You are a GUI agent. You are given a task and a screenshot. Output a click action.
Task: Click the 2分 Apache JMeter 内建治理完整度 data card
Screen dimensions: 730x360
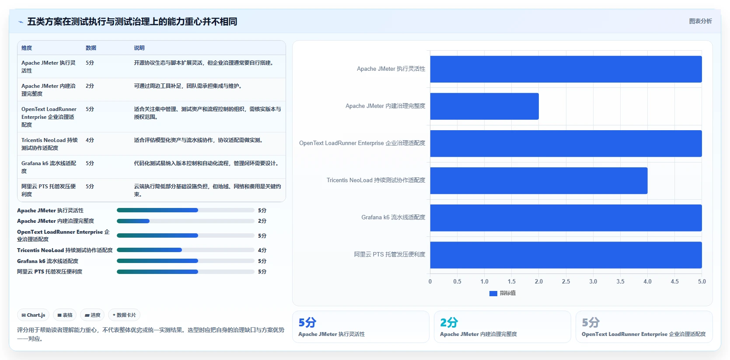click(x=503, y=327)
